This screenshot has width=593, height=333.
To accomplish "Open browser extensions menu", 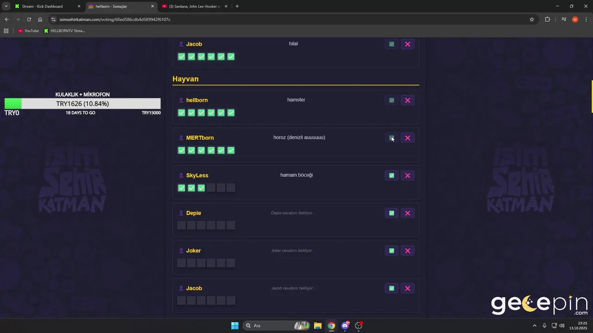I will 548,19.
